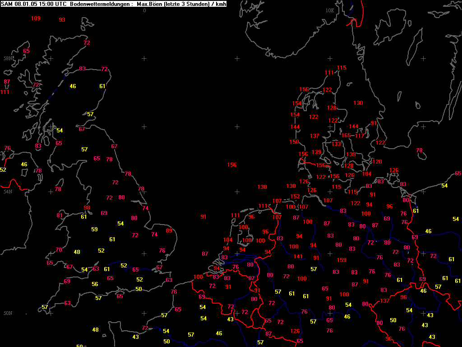Select the 150 reading off Jutland
Image resolution: width=462 pixels, height=347 pixels.
click(x=294, y=142)
